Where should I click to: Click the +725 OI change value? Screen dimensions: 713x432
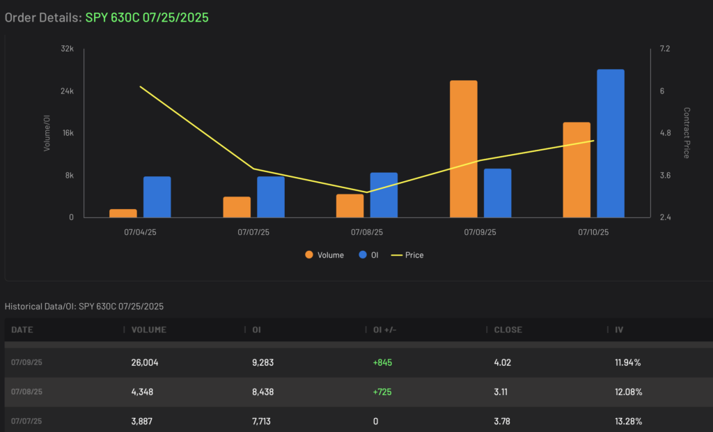(x=382, y=392)
